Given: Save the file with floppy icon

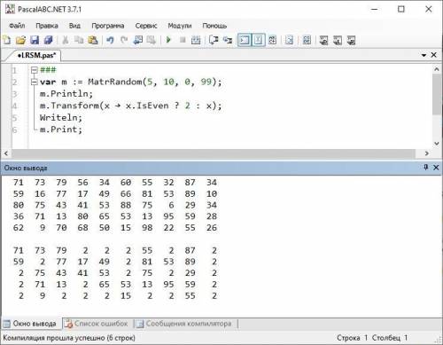Looking at the screenshot, I should (35, 40).
